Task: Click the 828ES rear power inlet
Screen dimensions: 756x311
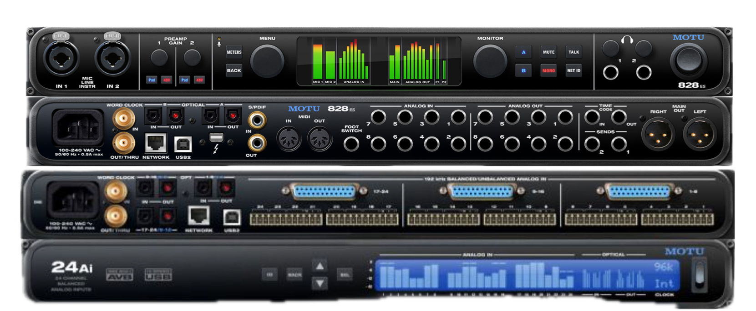Action: pos(78,128)
